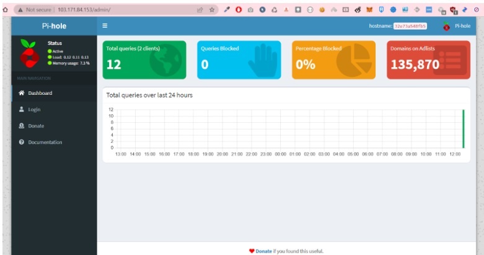This screenshot has height=255, width=484.
Task: Click the globe icon on Total queries card
Action: click(165, 60)
